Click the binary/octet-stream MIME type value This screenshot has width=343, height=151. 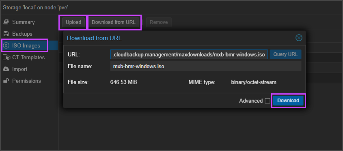pyautogui.click(x=254, y=82)
